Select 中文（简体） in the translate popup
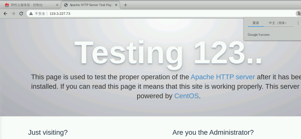This screenshot has width=301, height=139. (x=278, y=23)
